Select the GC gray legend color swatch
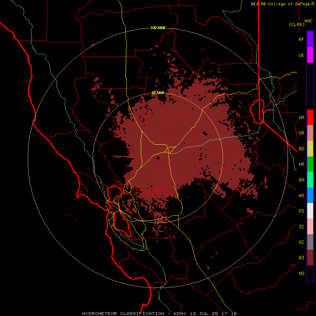This screenshot has height=316, width=316. (x=310, y=242)
